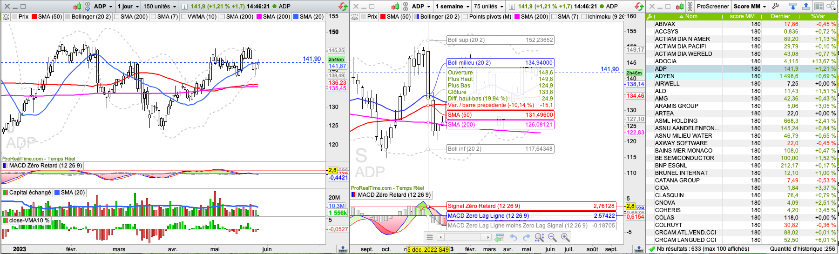The height and width of the screenshot is (254, 839).
Task: Open alerts bell icon in daily chart
Action: pyautogui.click(x=6, y=16)
